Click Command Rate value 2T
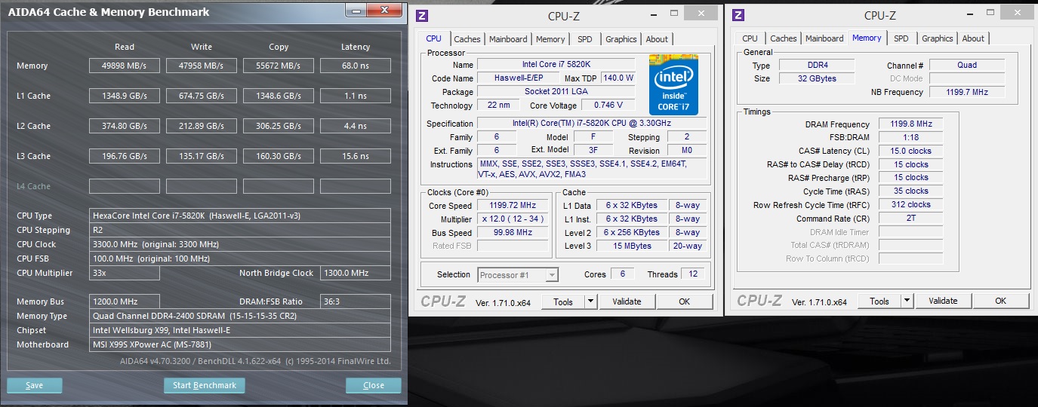 click(x=910, y=219)
